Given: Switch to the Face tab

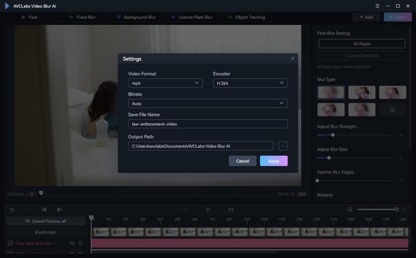Looking at the screenshot, I should click(29, 17).
